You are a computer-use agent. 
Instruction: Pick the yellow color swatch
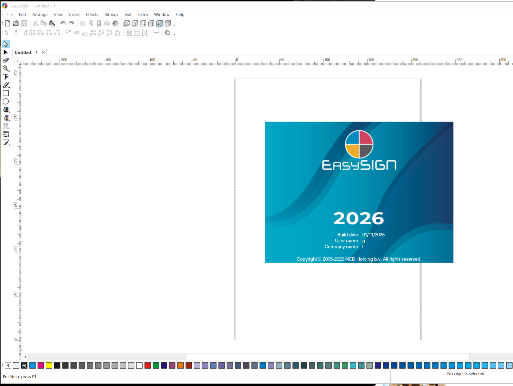[x=49, y=366]
